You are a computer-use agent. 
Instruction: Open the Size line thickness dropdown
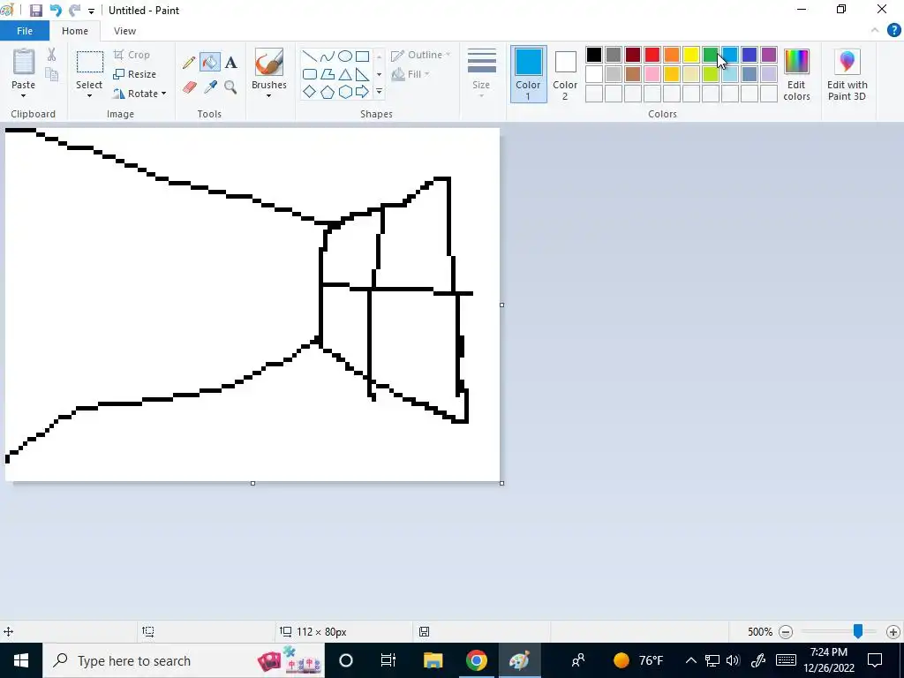[481, 74]
